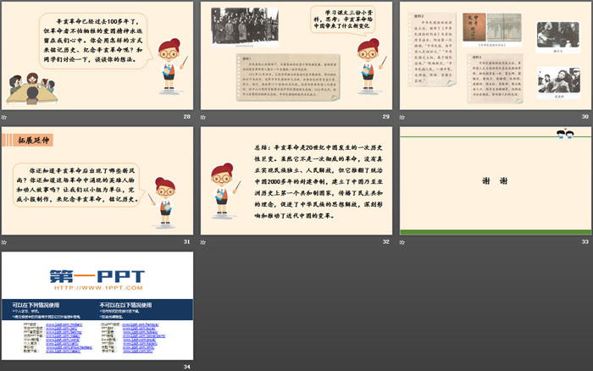Click slide number 29 label
The width and height of the screenshot is (593, 371).
tap(385, 117)
